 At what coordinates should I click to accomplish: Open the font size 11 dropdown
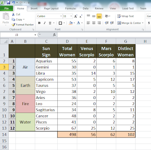[x=71, y=16]
